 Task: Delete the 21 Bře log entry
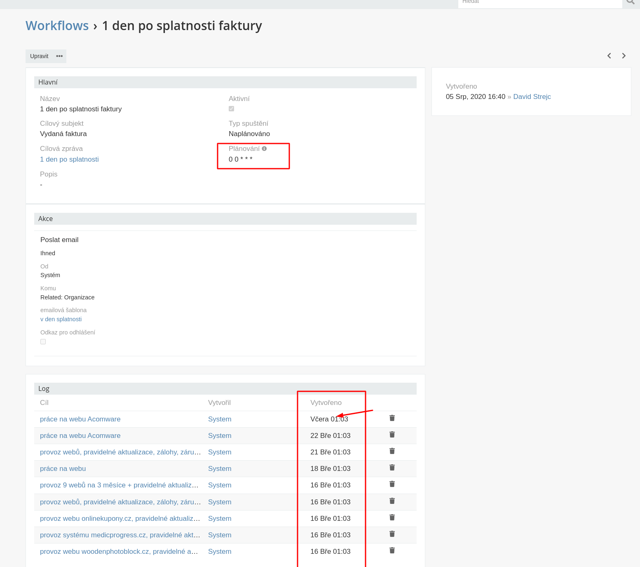pyautogui.click(x=392, y=451)
